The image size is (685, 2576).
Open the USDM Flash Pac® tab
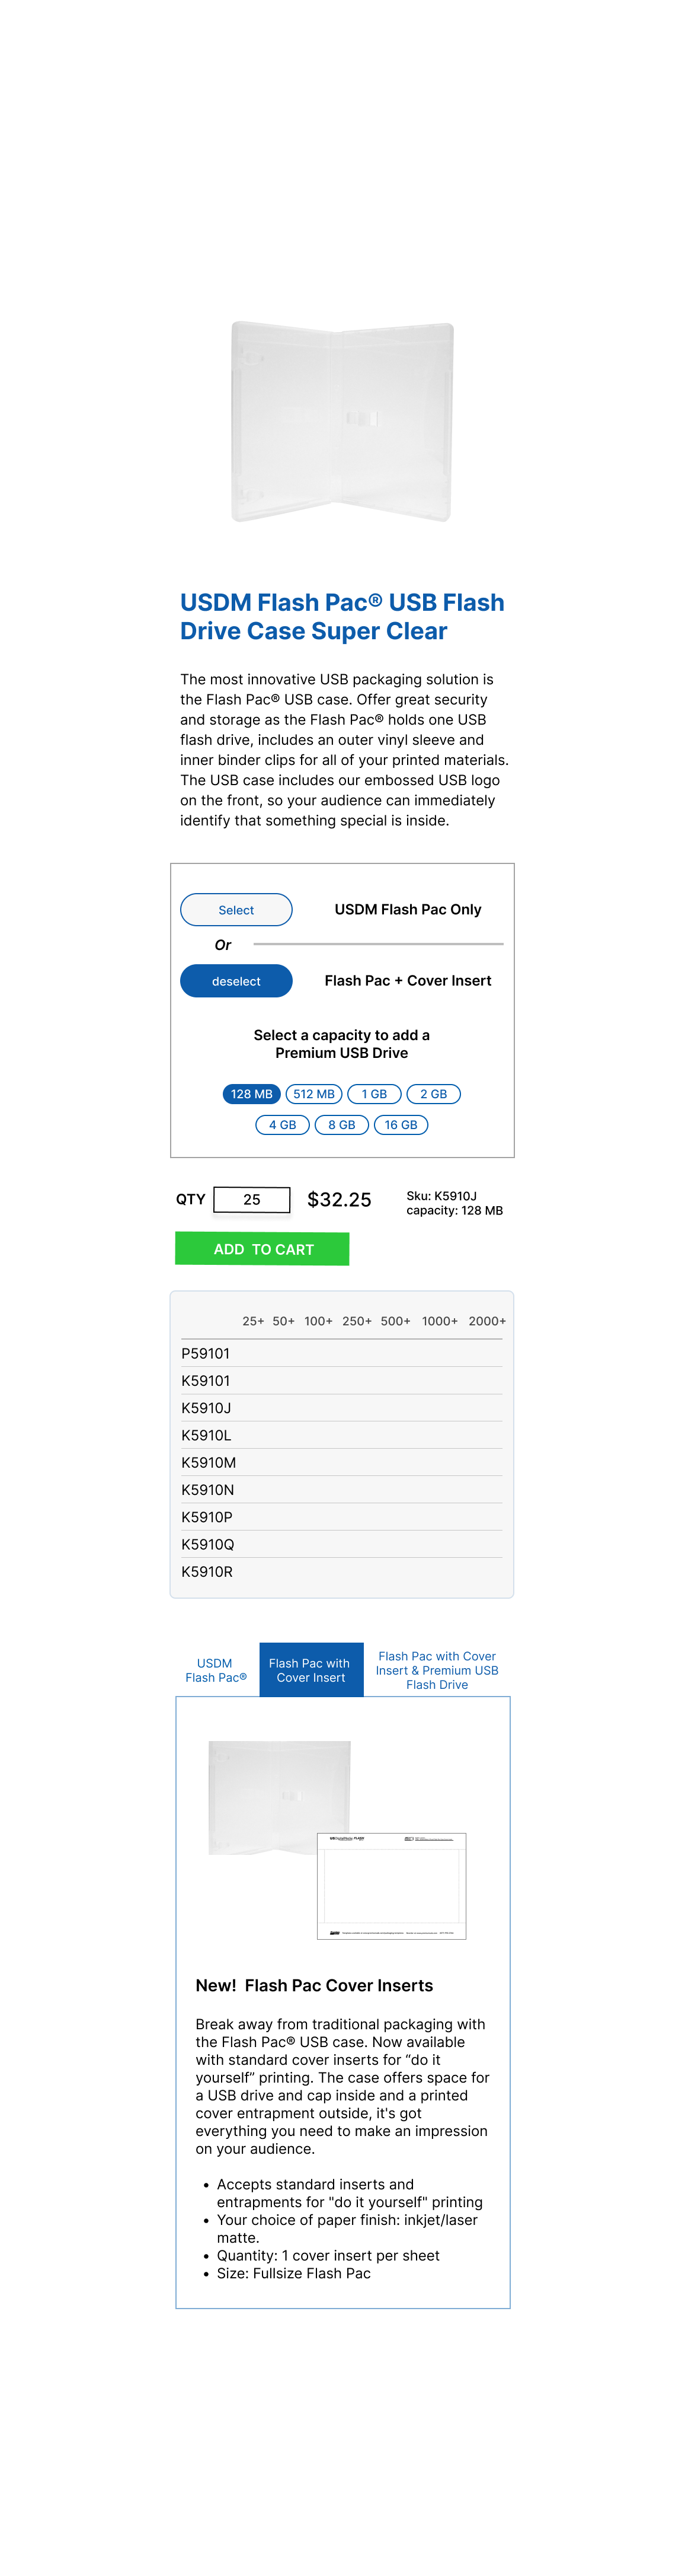(x=216, y=1670)
